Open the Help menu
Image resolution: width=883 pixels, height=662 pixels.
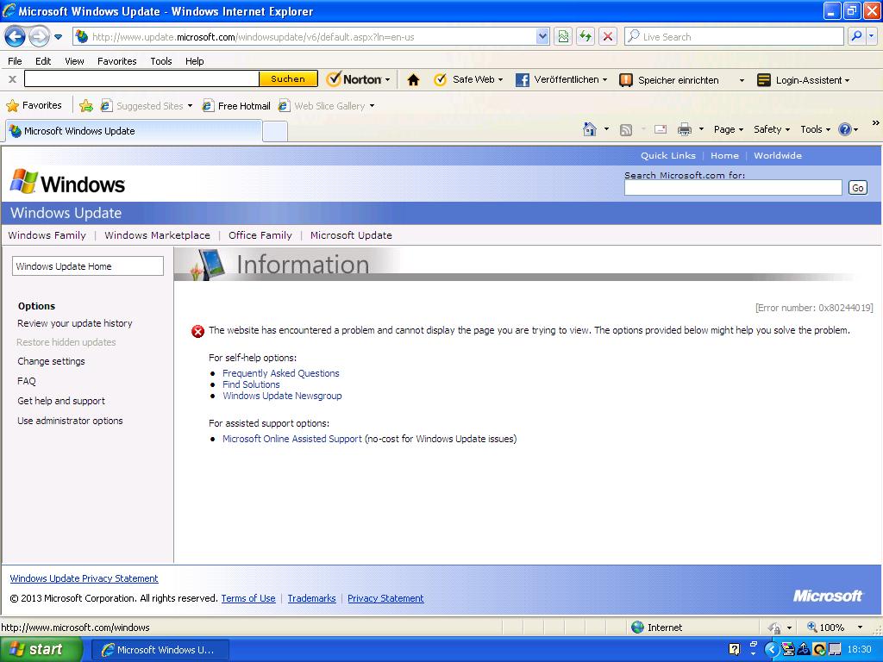194,61
